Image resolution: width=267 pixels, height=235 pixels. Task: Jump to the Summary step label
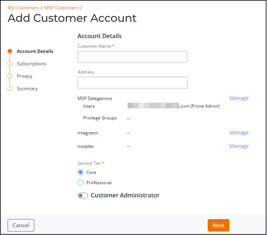(27, 89)
